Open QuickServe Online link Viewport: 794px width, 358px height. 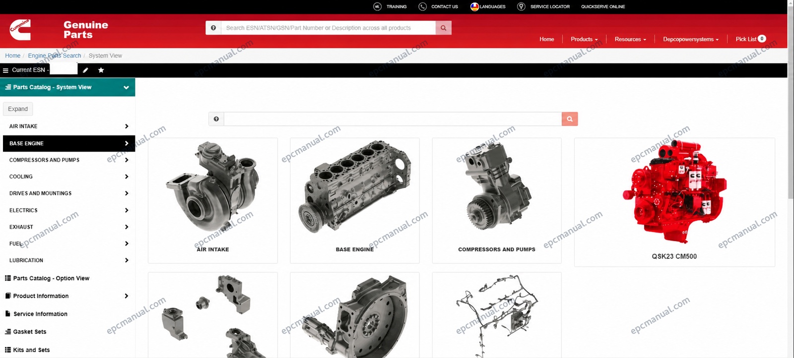(603, 6)
